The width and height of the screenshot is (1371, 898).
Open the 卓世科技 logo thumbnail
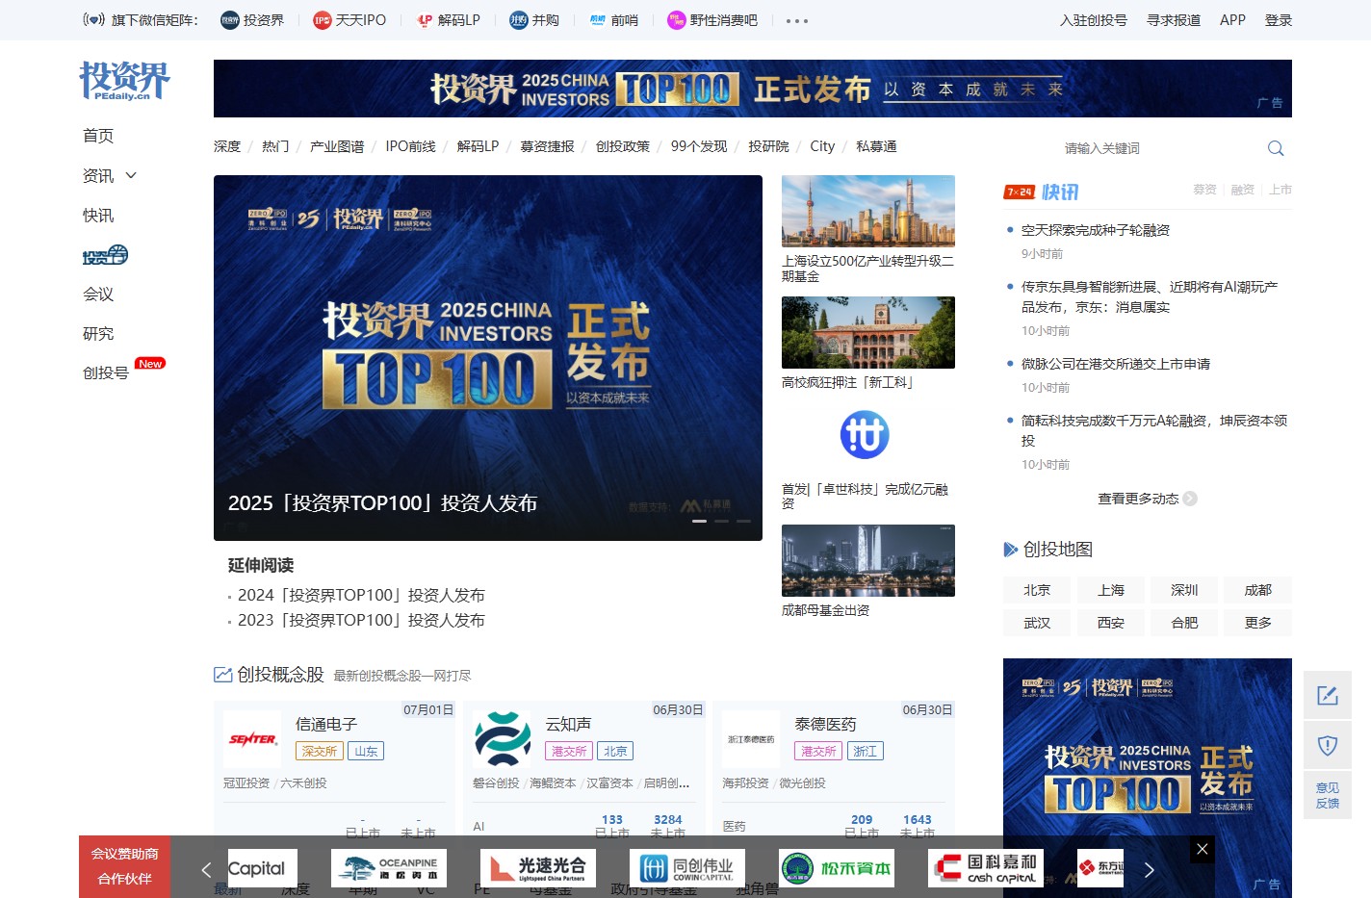[x=865, y=435]
